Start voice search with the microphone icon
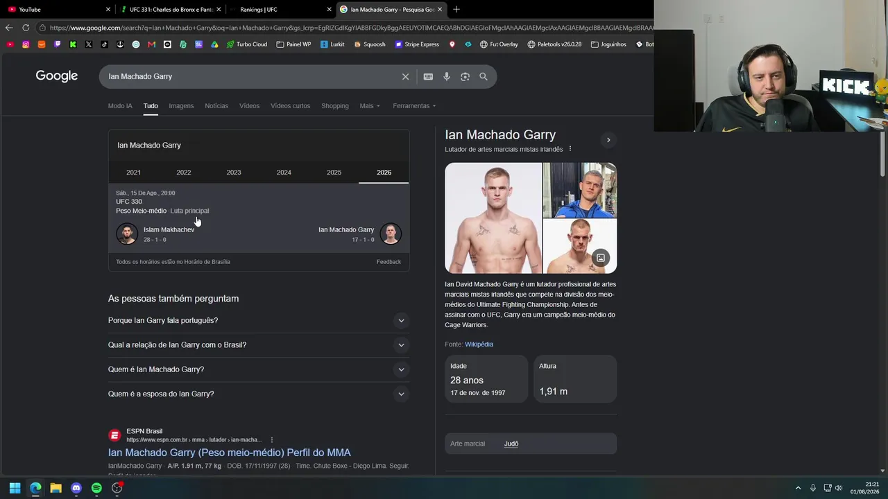The width and height of the screenshot is (888, 499). [447, 77]
